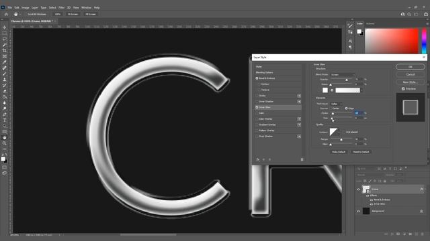Select the Lasso tool
The height and width of the screenshot is (241, 430).
pos(5,39)
